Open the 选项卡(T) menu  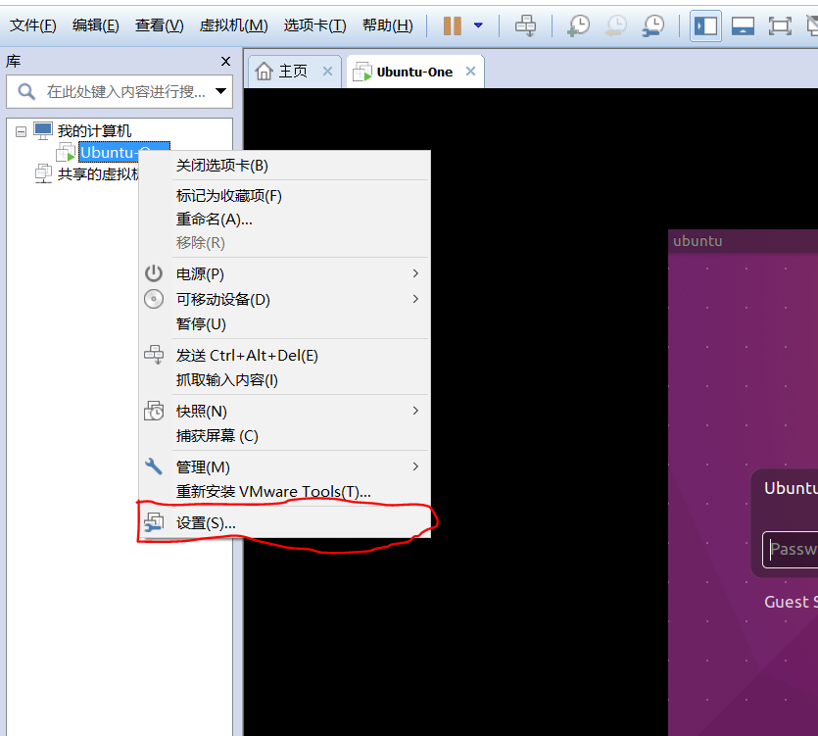click(314, 25)
